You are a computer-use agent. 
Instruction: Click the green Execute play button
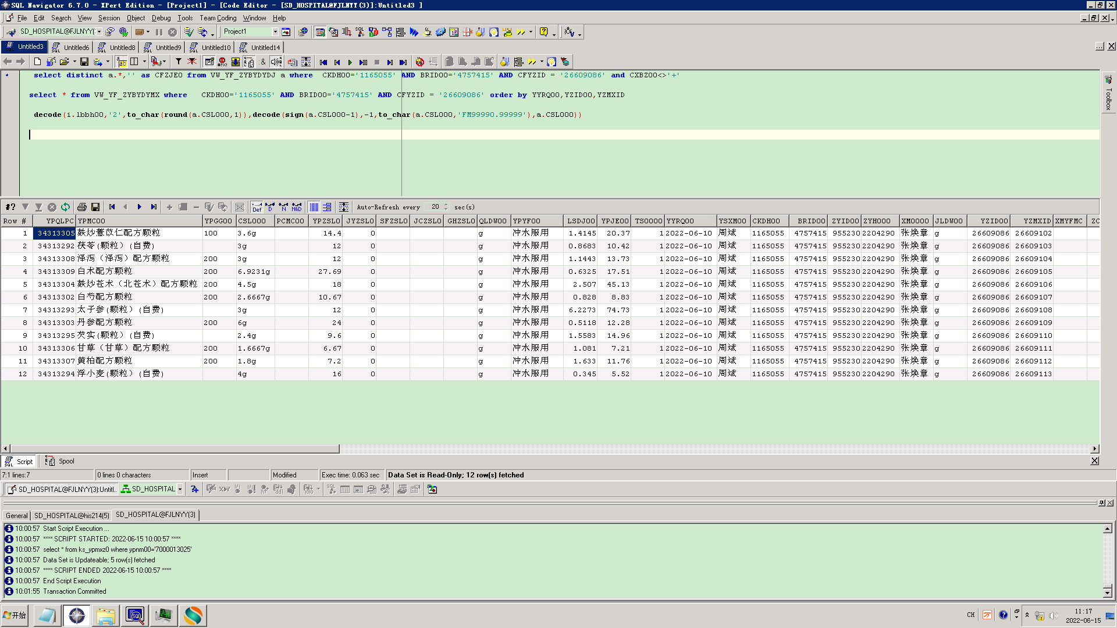click(x=350, y=62)
